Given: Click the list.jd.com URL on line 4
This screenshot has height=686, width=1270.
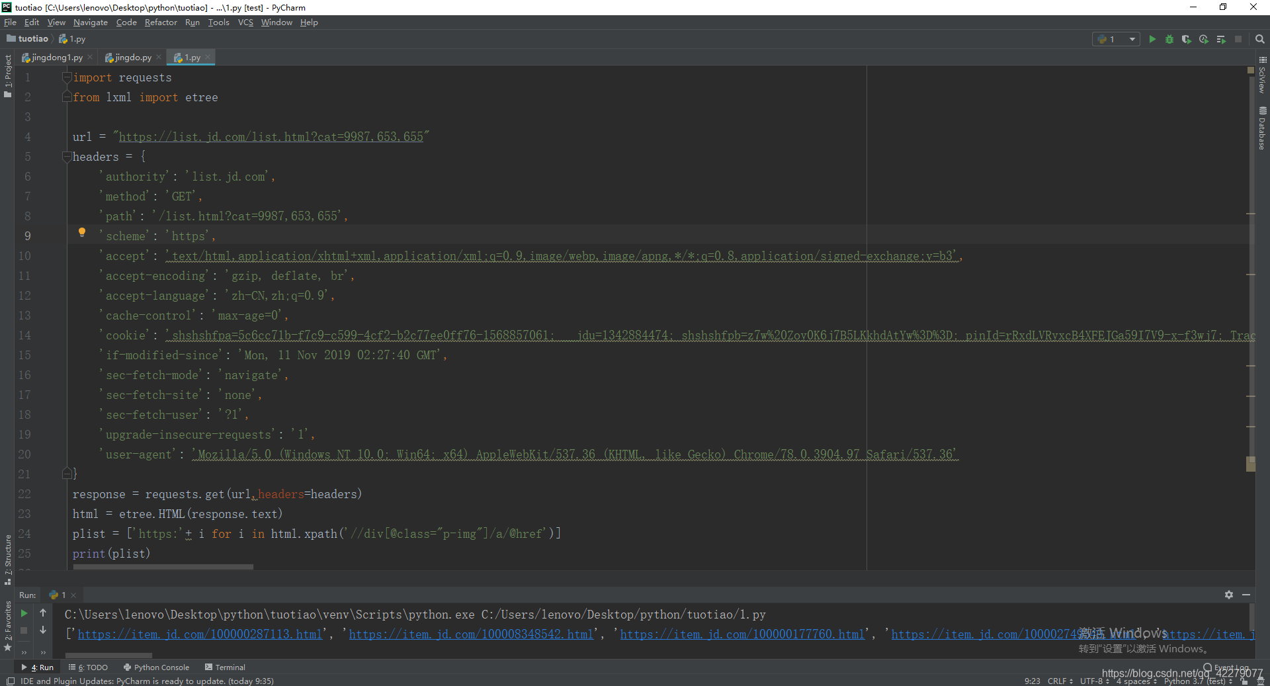Looking at the screenshot, I should point(271,137).
